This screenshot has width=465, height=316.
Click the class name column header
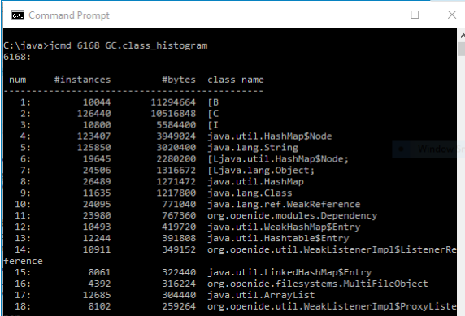click(236, 80)
